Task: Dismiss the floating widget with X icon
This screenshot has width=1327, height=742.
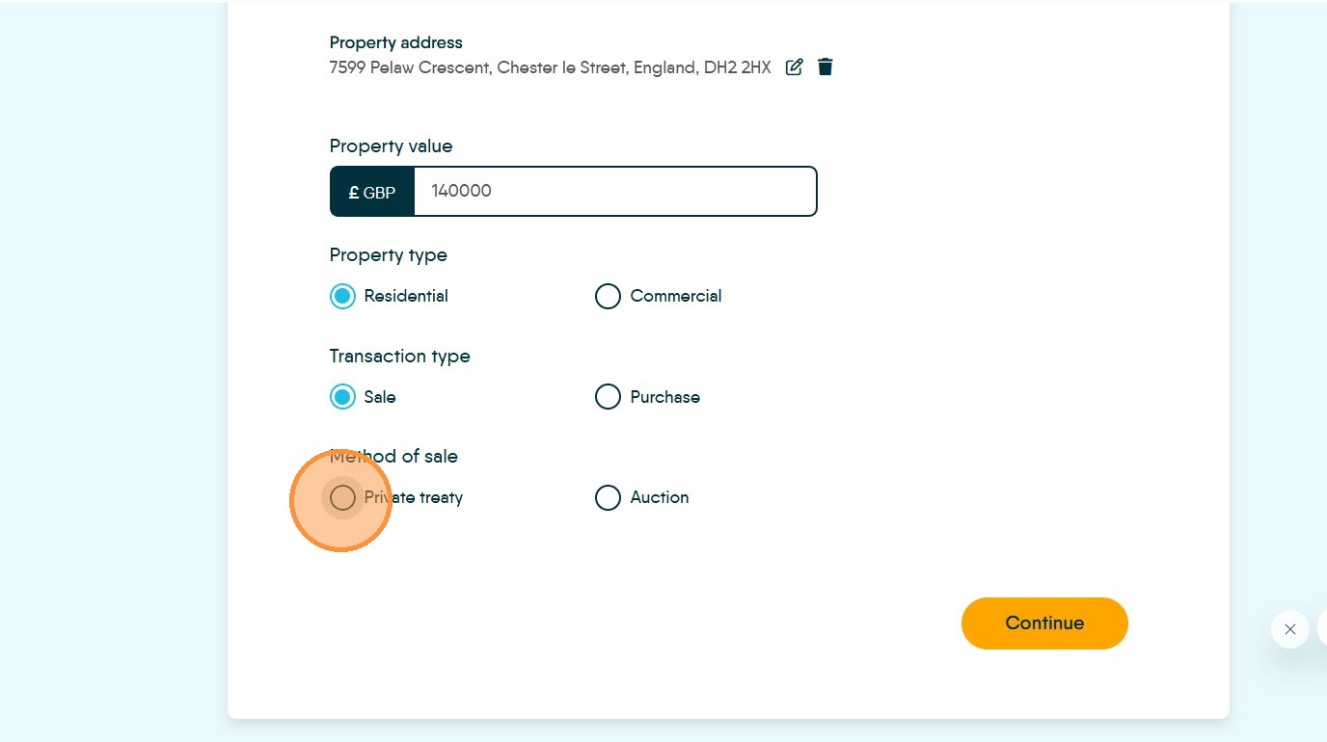Action: tap(1290, 629)
